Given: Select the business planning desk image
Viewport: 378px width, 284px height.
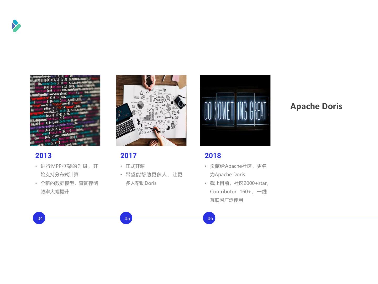Looking at the screenshot, I should (x=151, y=110).
